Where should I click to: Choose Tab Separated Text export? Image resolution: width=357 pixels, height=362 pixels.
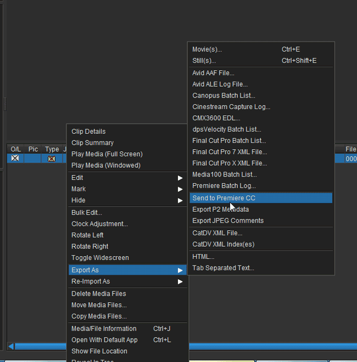[x=223, y=268]
